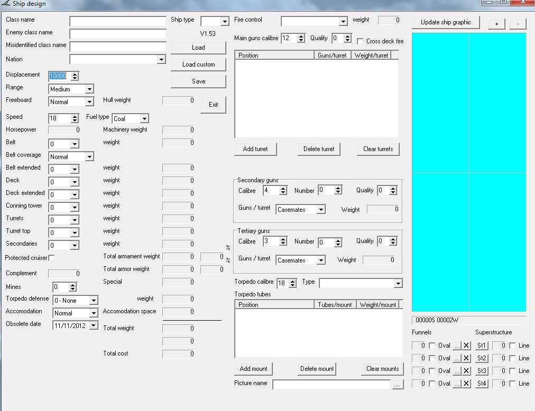The height and width of the screenshot is (411, 535).
Task: Click the Delete mount button
Action: (x=317, y=369)
